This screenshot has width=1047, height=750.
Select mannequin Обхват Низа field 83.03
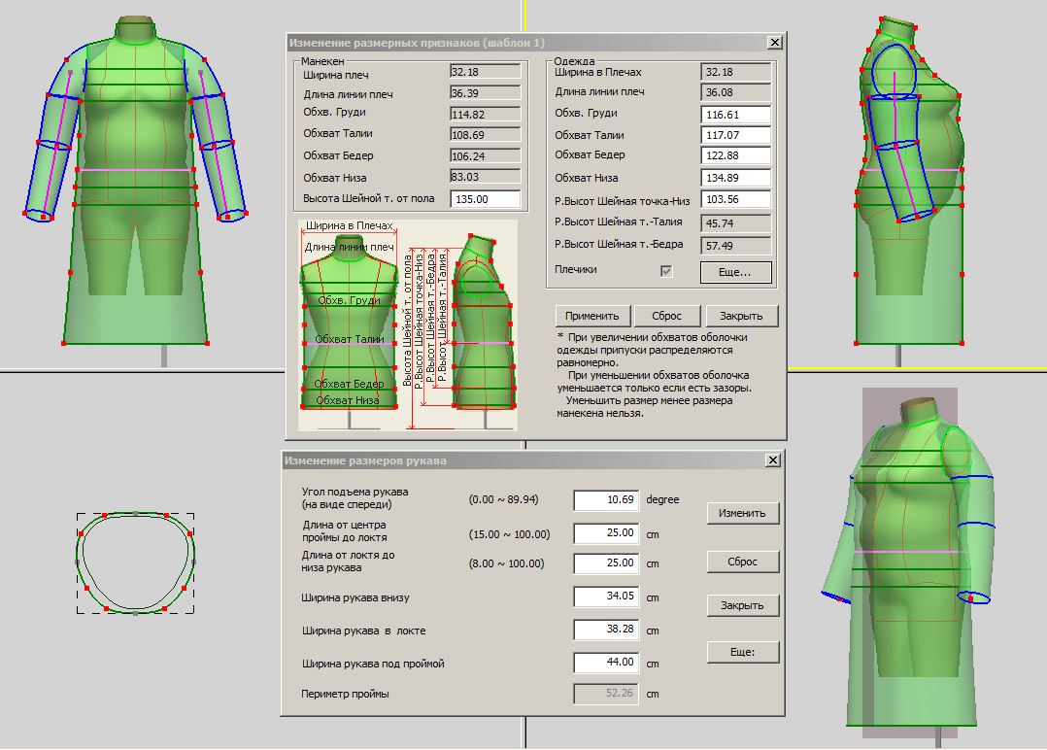[485, 177]
